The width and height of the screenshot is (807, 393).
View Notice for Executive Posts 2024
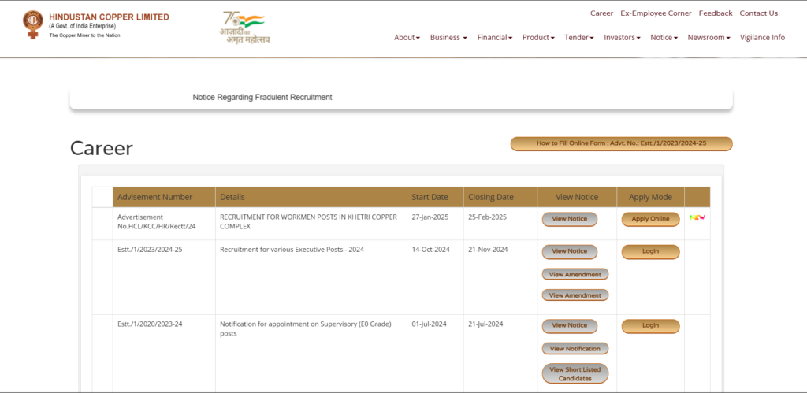point(569,251)
